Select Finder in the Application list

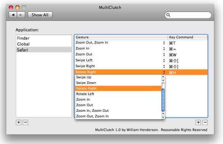[x=44, y=38]
